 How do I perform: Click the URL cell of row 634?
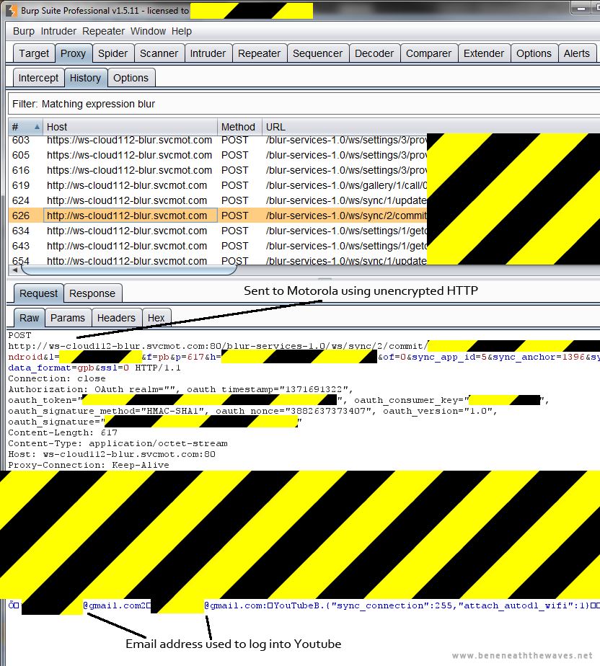344,231
